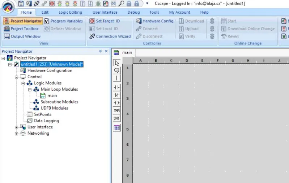Click the Cscape application logo button

click(8, 7)
